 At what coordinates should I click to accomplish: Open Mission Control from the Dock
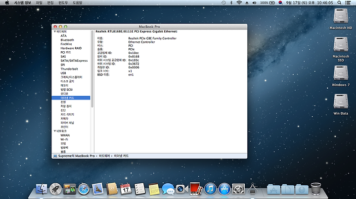pyautogui.click(x=70, y=189)
